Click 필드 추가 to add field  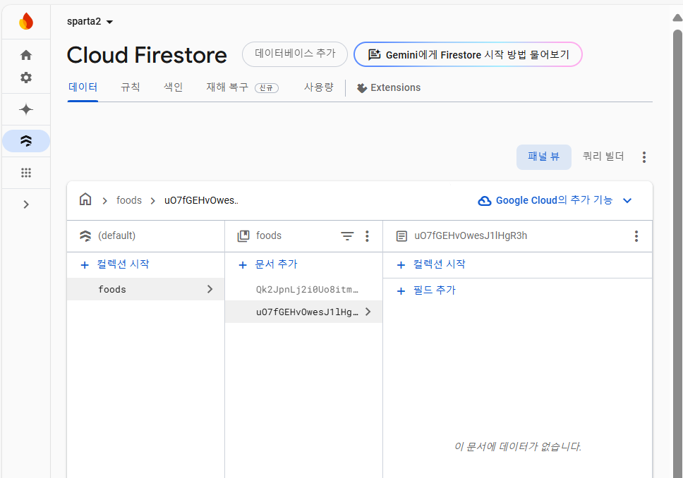click(x=426, y=290)
